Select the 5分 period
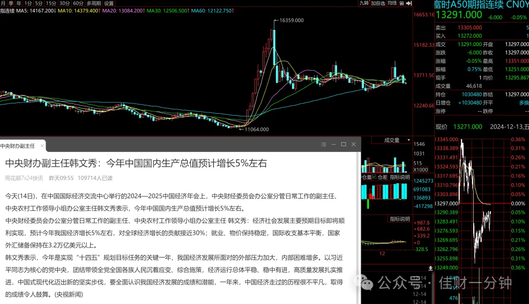This screenshot has height=304, width=529. (39, 3)
